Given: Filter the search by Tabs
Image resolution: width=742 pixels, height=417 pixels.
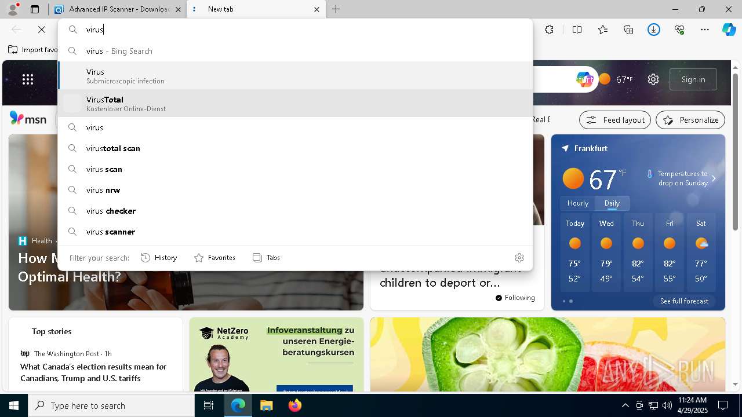Looking at the screenshot, I should (x=267, y=258).
